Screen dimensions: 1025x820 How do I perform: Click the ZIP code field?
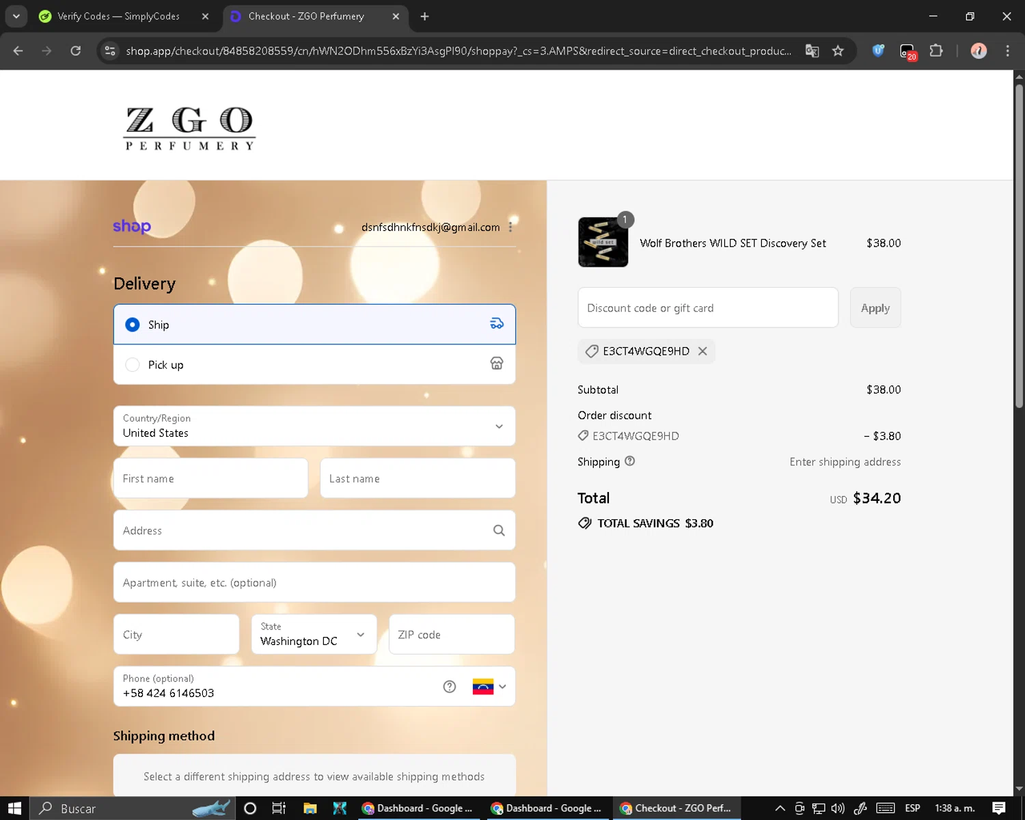point(452,634)
